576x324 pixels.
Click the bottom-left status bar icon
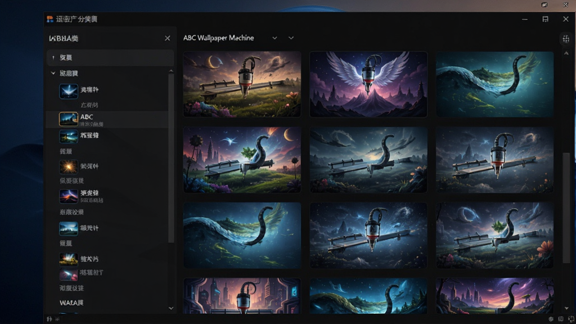tap(49, 319)
